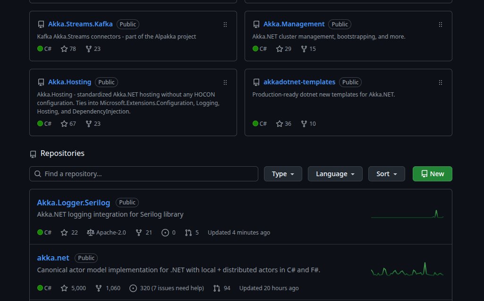This screenshot has width=484, height=301.
Task: Click the 'Updated 4 minutes ago' text
Action: [x=239, y=232]
